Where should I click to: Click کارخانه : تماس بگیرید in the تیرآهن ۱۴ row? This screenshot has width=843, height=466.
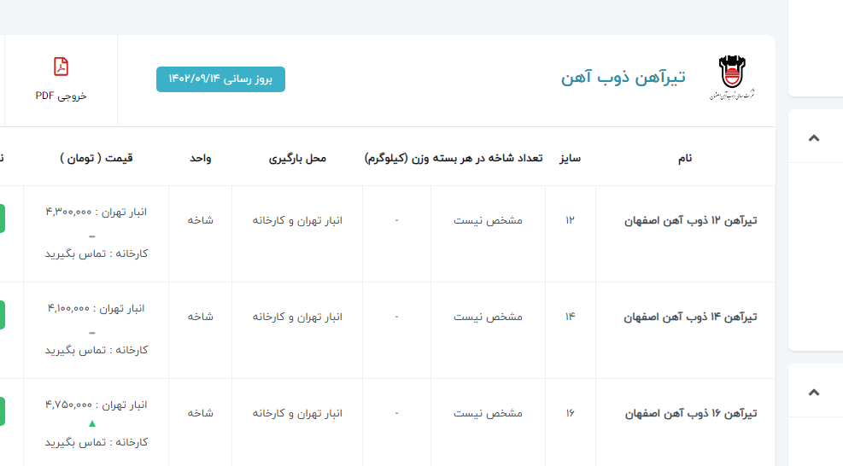tap(97, 350)
